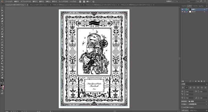Open the 効果(C) menu
The width and height of the screenshot is (208, 112).
(48, 2)
